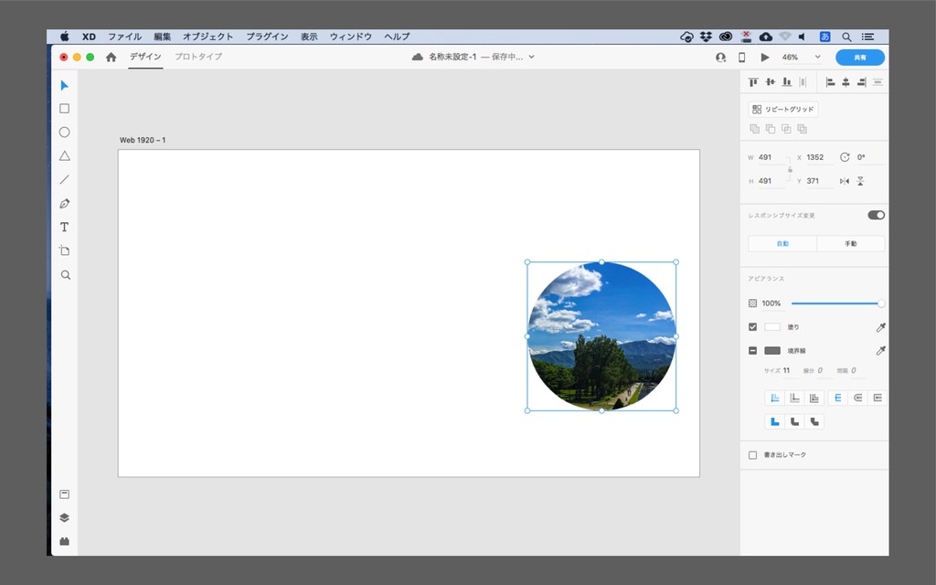The width and height of the screenshot is (936, 585).
Task: Select the Ellipse tool
Action: tap(65, 132)
